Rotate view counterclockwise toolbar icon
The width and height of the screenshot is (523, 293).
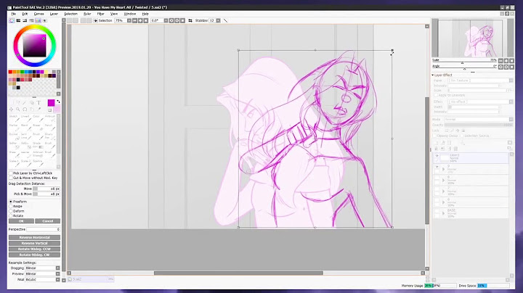(171, 20)
